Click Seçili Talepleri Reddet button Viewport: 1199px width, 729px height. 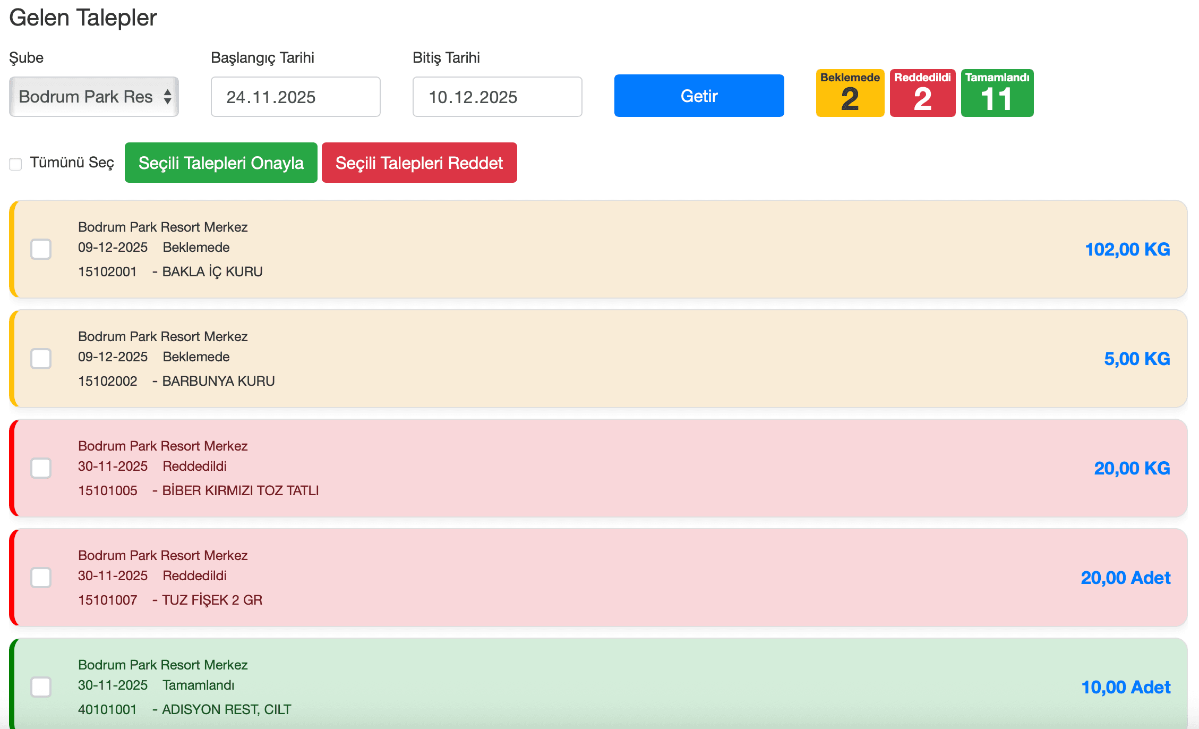point(419,163)
